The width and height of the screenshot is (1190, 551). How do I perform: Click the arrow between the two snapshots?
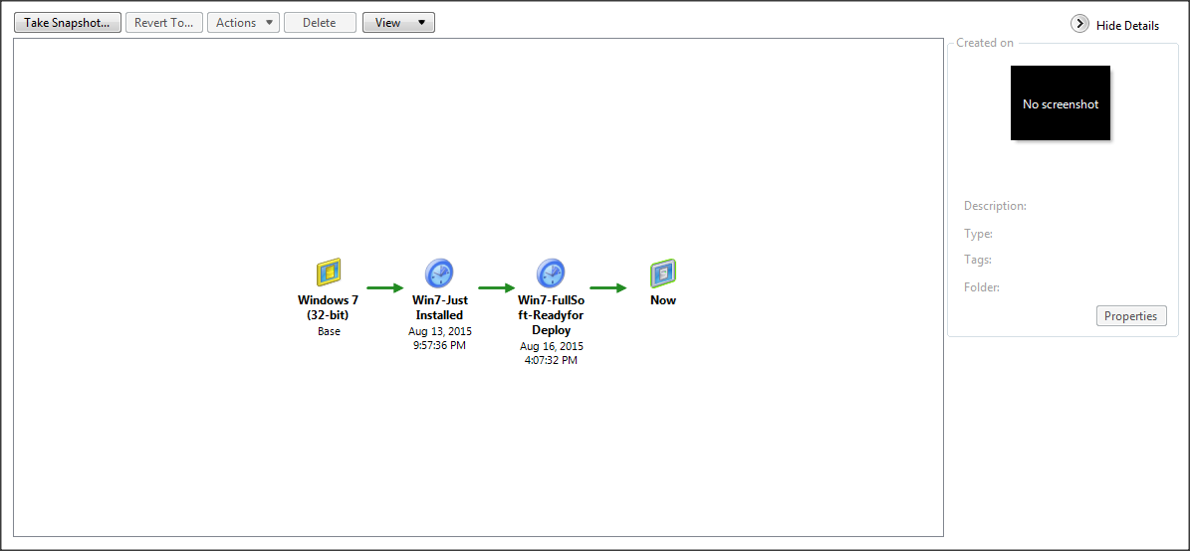pos(496,288)
